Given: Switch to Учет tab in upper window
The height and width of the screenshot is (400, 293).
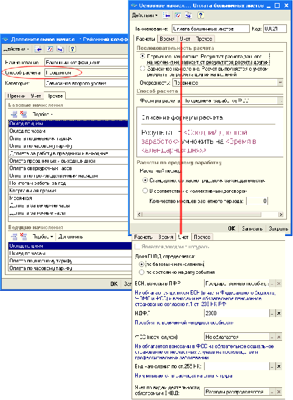Looking at the screenshot, I should click(185, 39).
